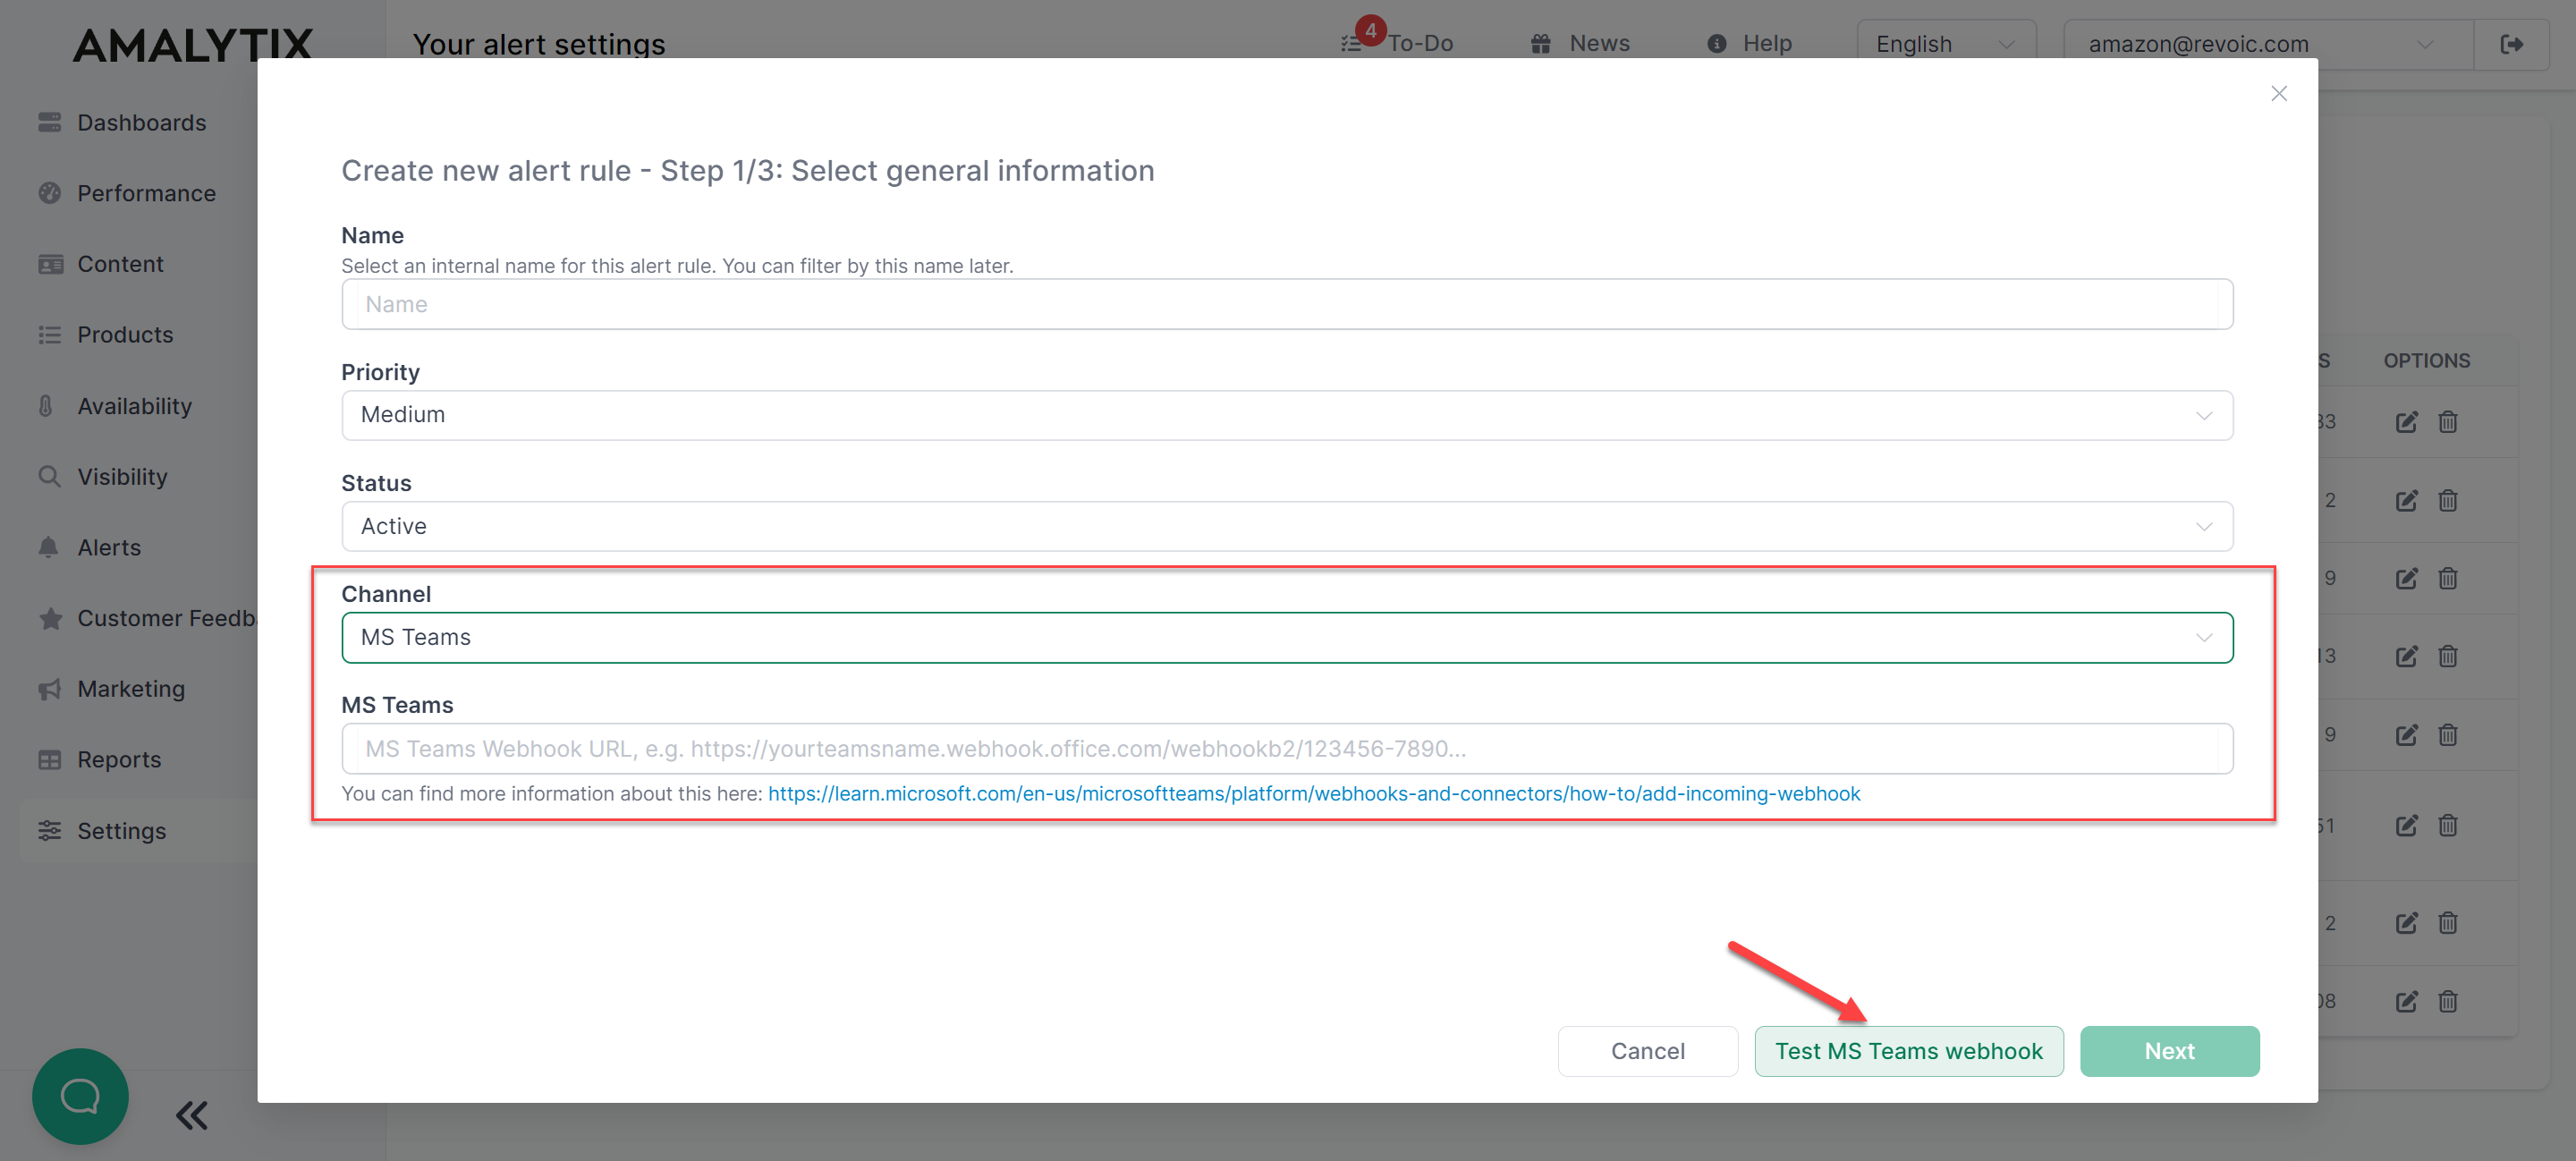Open the Microsoft incoming webhook documentation link
The image size is (2576, 1161).
(x=1313, y=793)
